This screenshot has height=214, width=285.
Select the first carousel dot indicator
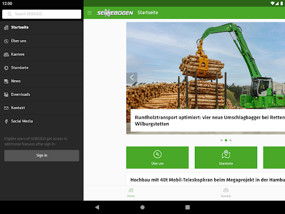[222, 140]
